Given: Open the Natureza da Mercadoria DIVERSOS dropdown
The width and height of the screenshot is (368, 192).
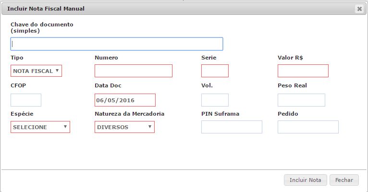Looking at the screenshot, I should (x=124, y=127).
